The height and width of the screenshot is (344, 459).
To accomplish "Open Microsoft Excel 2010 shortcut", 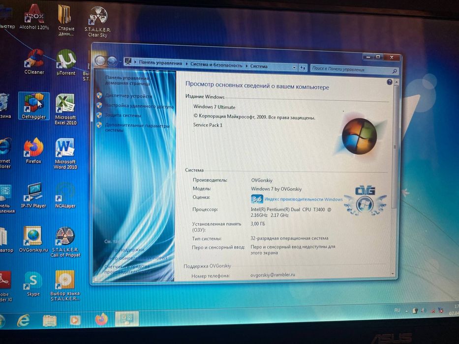I will [65, 110].
